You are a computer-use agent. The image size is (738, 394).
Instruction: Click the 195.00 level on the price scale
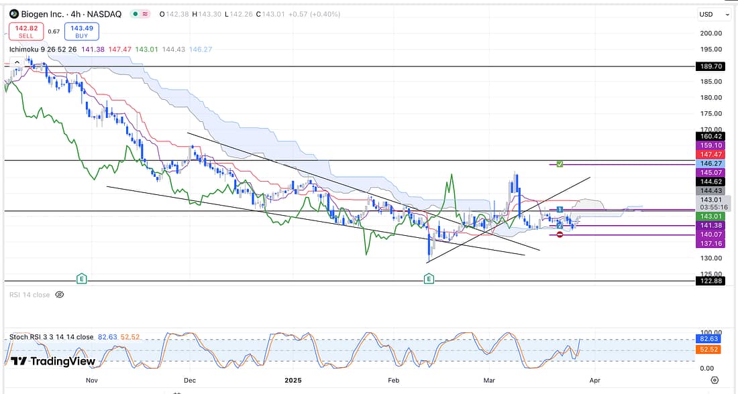click(710, 50)
